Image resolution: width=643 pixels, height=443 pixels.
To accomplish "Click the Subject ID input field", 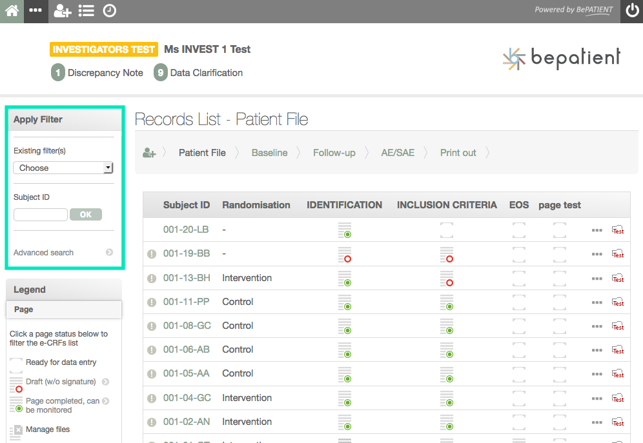I will [40, 215].
